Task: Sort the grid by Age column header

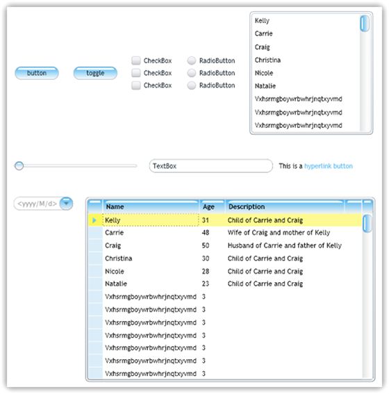Action: pos(213,207)
